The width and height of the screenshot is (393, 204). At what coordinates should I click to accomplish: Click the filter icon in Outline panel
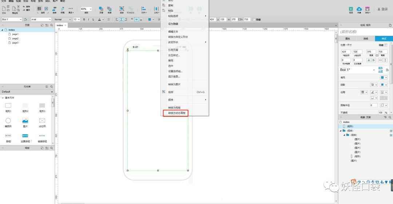click(385, 117)
